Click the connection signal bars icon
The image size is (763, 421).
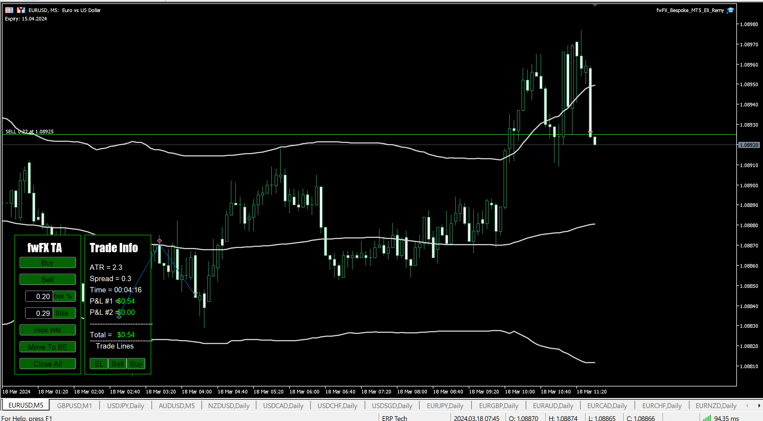point(707,418)
